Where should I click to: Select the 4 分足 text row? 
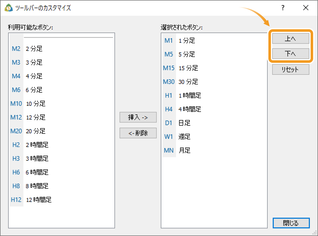coord(34,76)
